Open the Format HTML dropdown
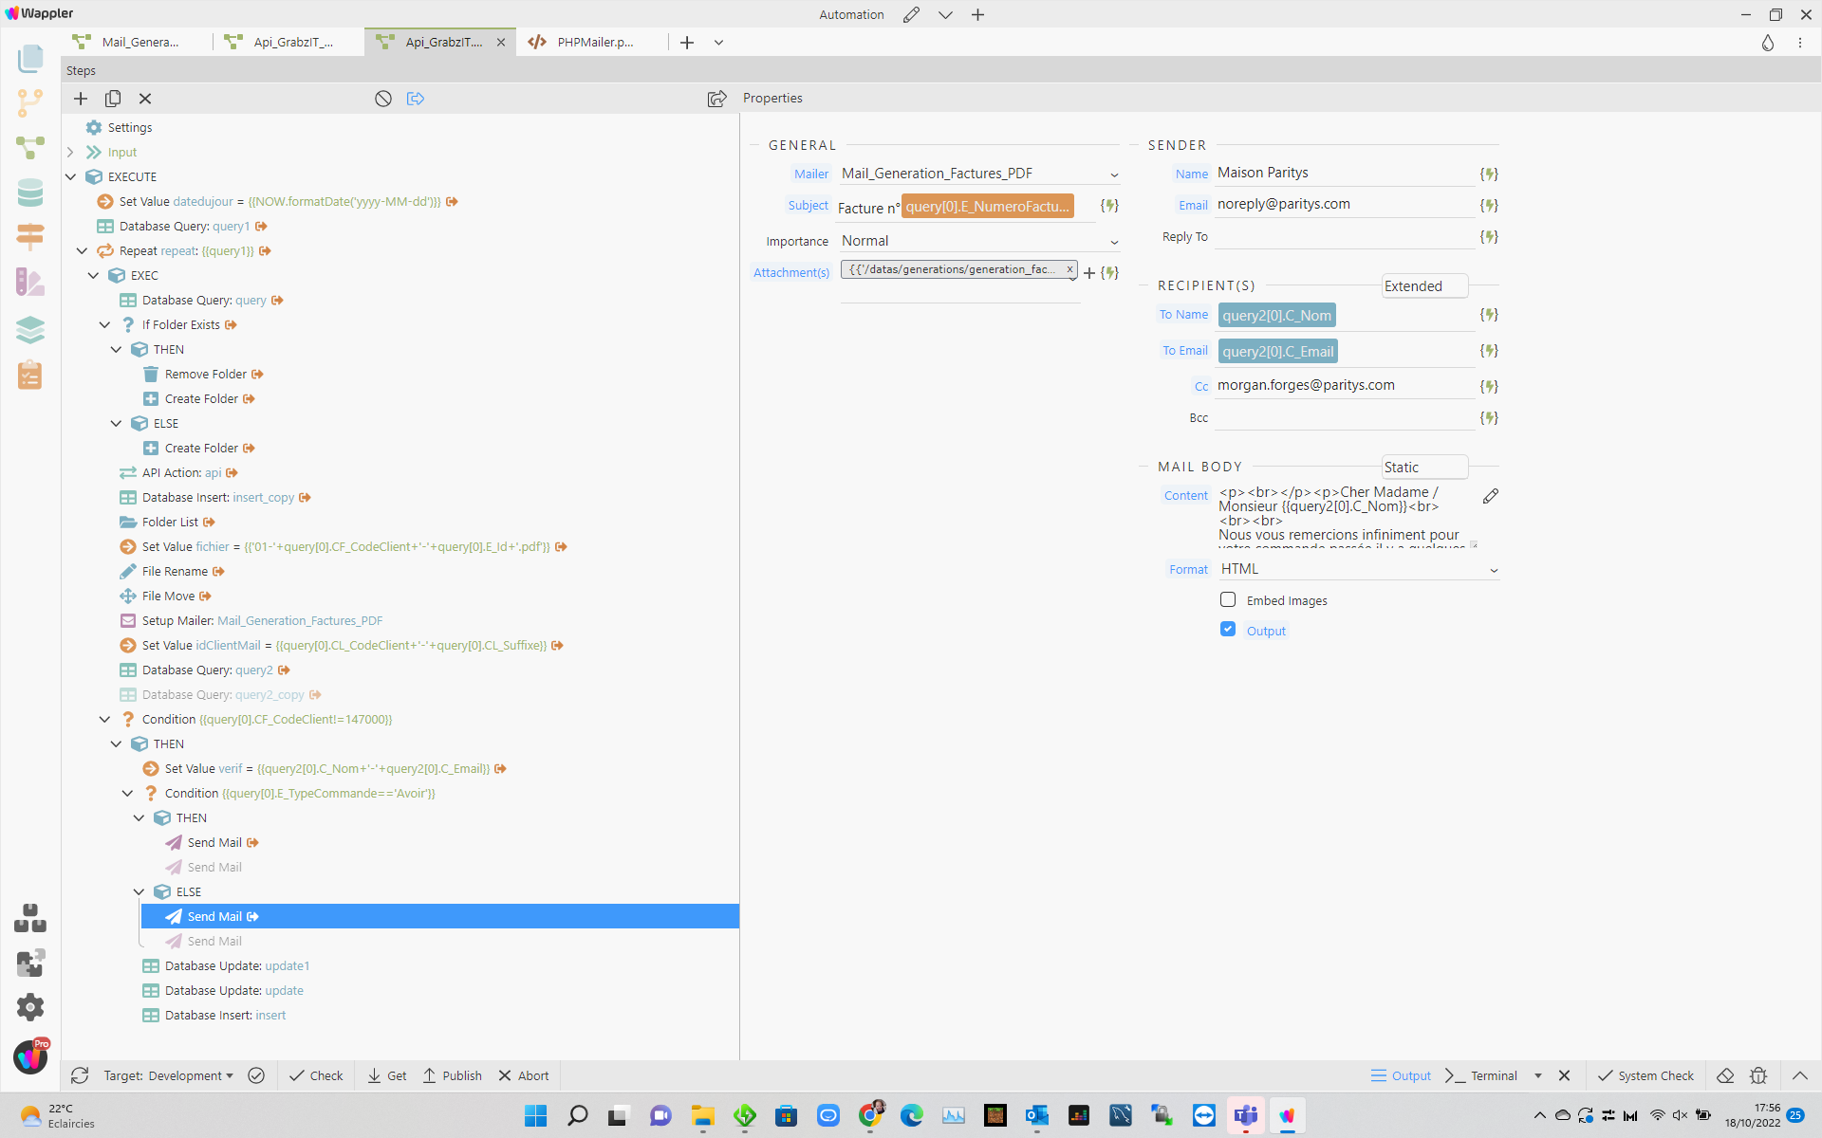Viewport: 1822px width, 1138px height. tap(1359, 569)
